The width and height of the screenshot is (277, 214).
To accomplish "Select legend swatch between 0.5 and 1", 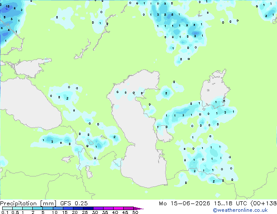I will click(17, 208).
